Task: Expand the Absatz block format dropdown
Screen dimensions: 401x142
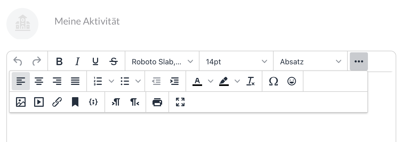Action: (x=310, y=62)
